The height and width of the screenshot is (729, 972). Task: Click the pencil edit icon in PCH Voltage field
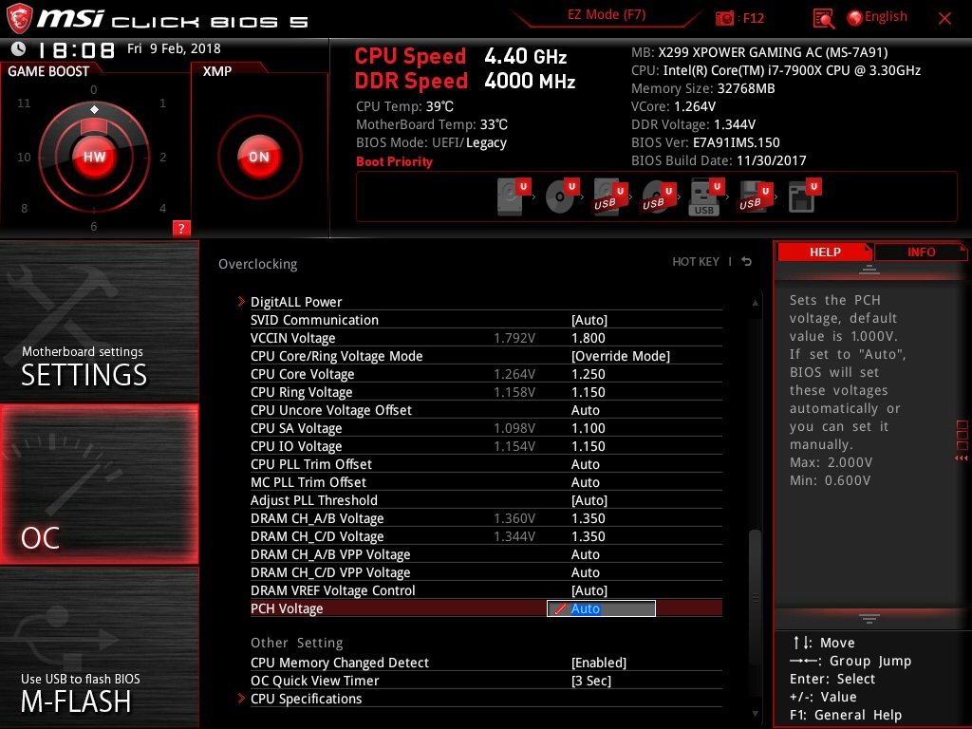pos(560,608)
